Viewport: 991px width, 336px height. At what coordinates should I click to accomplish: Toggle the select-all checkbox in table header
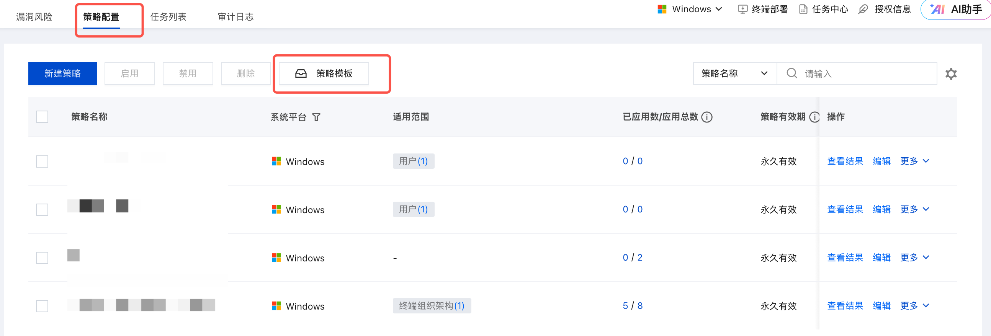(x=42, y=117)
